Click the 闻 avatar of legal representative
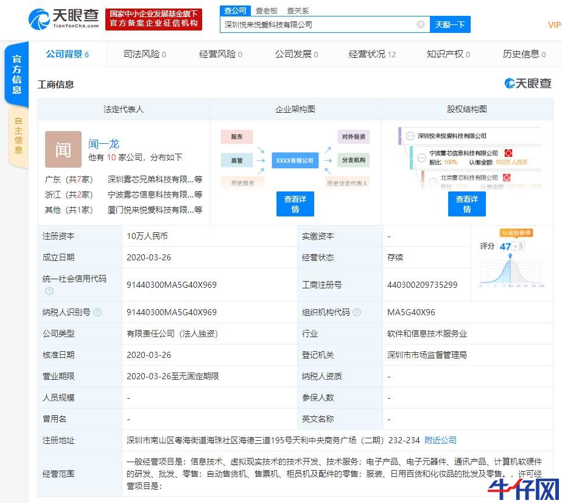Image resolution: width=562 pixels, height=503 pixels. [x=63, y=149]
